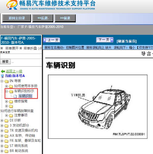Expand the 如何使用本手册 node
The image size is (153, 154).
click(6, 86)
